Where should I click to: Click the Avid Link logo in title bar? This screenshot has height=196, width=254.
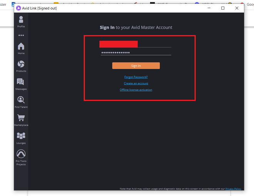[18, 8]
